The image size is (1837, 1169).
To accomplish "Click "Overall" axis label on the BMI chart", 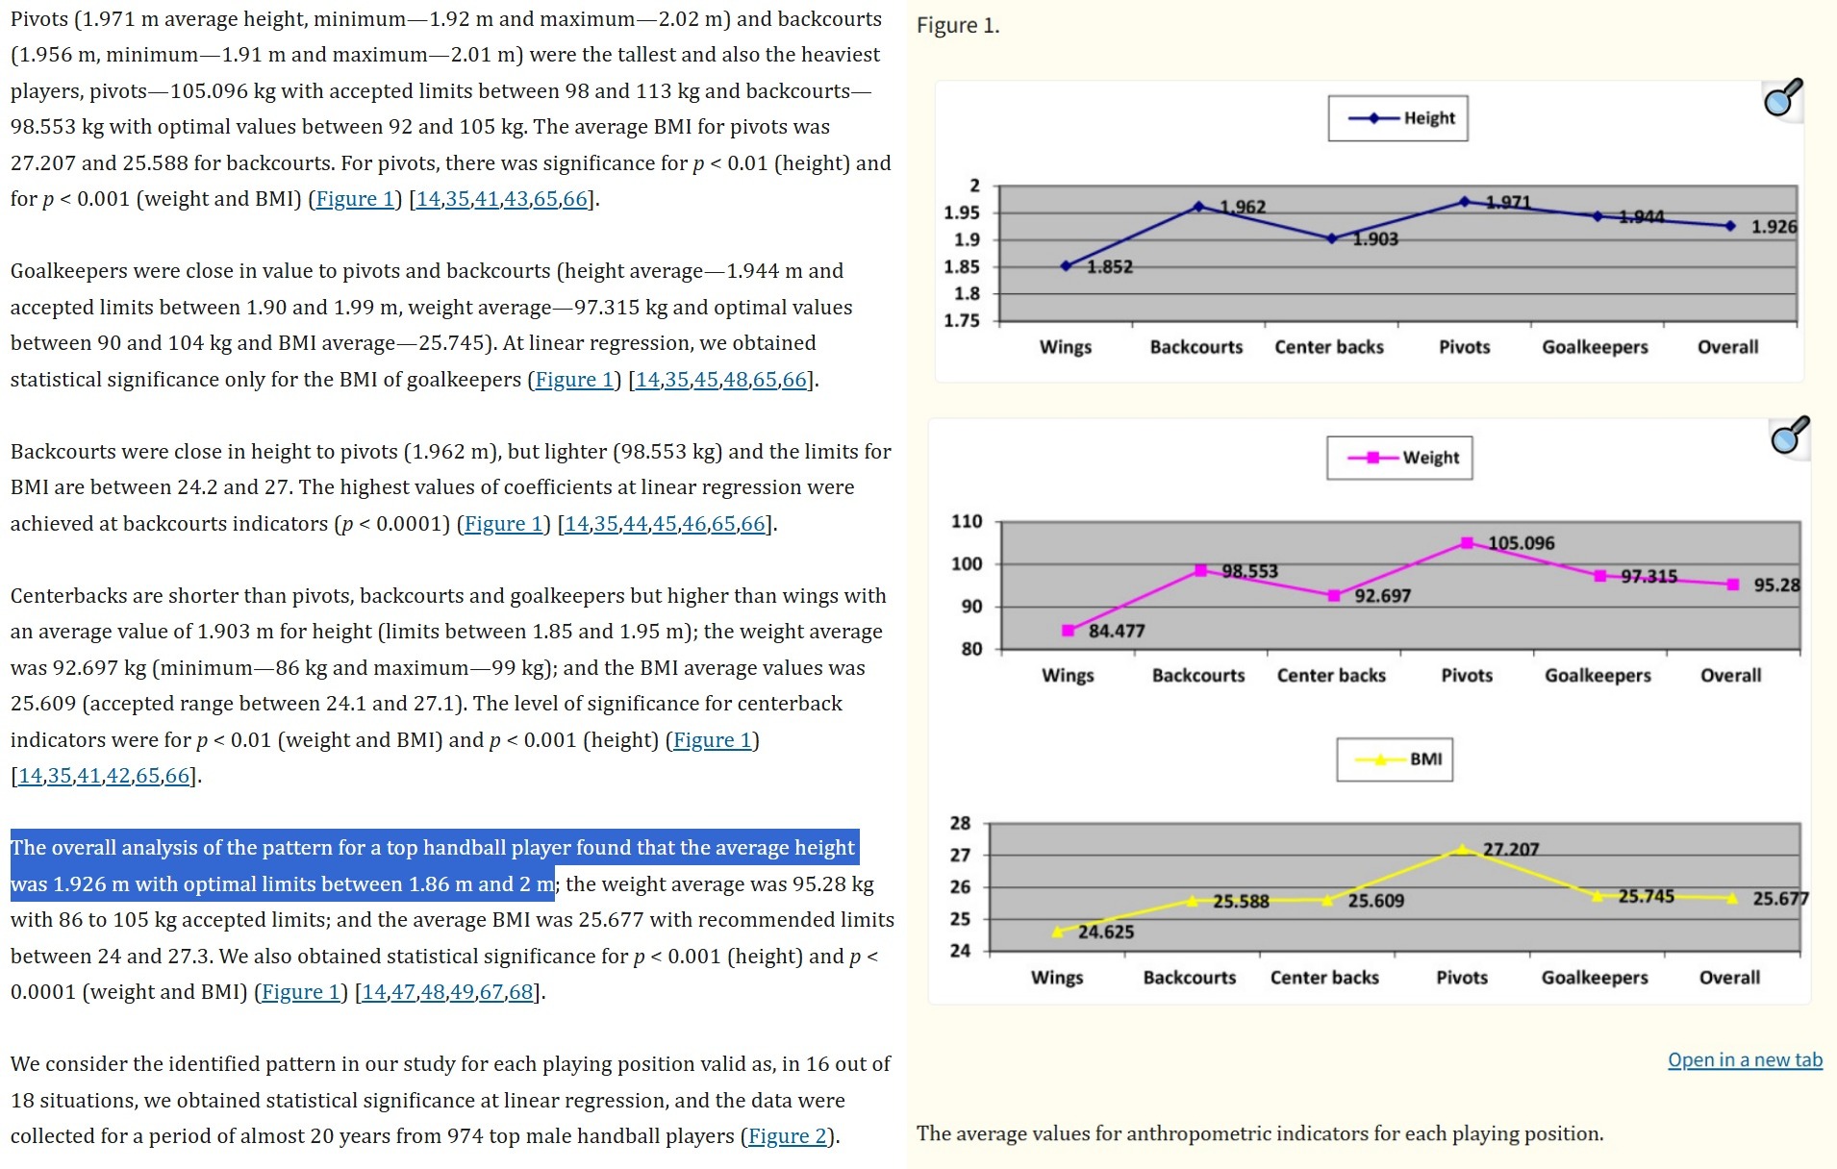I will 1729,978.
